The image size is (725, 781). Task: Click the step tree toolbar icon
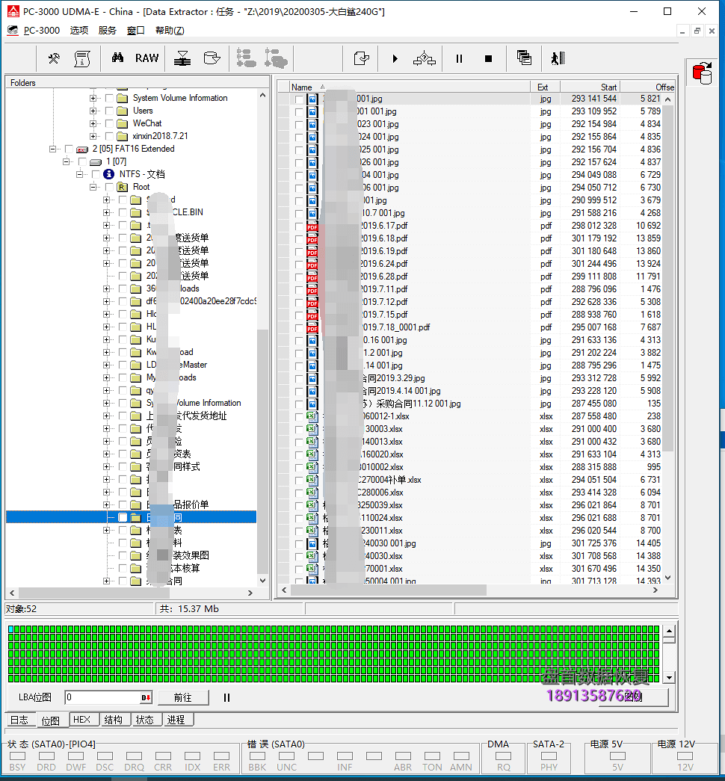tap(424, 59)
